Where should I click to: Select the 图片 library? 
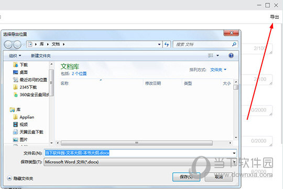pyautogui.click(x=20, y=140)
